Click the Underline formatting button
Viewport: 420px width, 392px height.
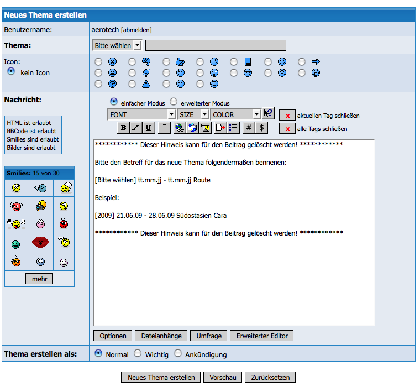[148, 128]
